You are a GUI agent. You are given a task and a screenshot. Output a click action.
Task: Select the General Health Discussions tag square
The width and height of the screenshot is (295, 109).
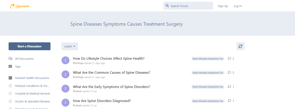pos(10,78)
